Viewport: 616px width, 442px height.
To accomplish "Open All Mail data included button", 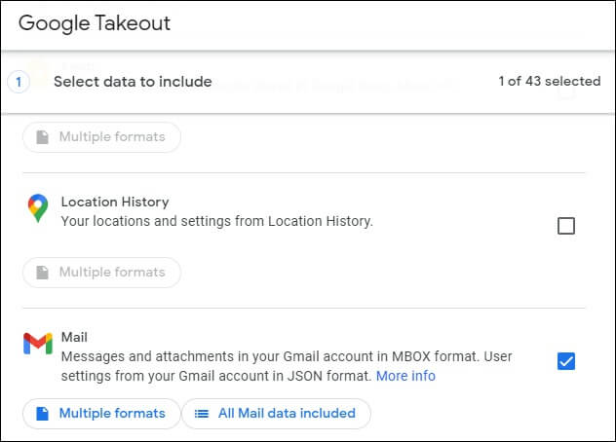I will [x=276, y=414].
